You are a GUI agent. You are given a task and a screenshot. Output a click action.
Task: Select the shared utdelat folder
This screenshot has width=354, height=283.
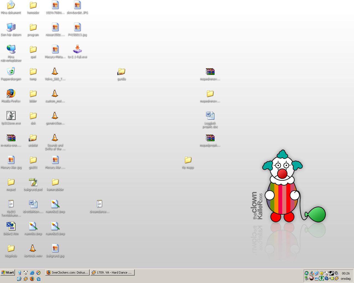[x=33, y=140]
